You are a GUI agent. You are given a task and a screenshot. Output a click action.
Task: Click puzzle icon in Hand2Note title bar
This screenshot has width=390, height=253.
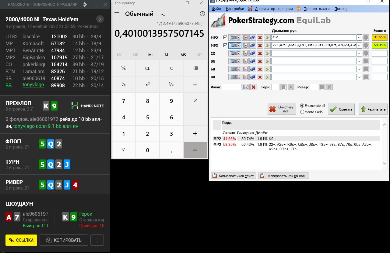pyautogui.click(x=85, y=5)
